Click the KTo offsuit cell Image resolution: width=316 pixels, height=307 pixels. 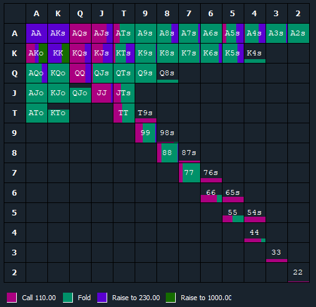(x=59, y=113)
